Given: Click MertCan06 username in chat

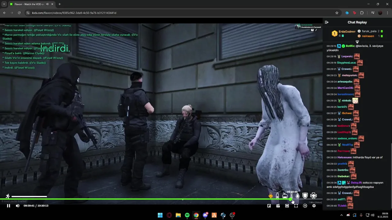Looking at the screenshot, I should click(345, 88).
